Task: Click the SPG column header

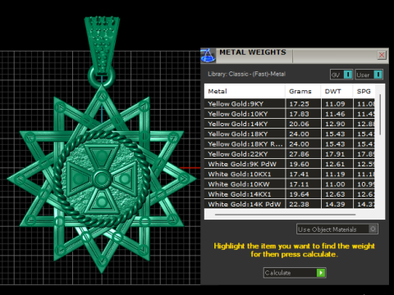Action: point(364,91)
